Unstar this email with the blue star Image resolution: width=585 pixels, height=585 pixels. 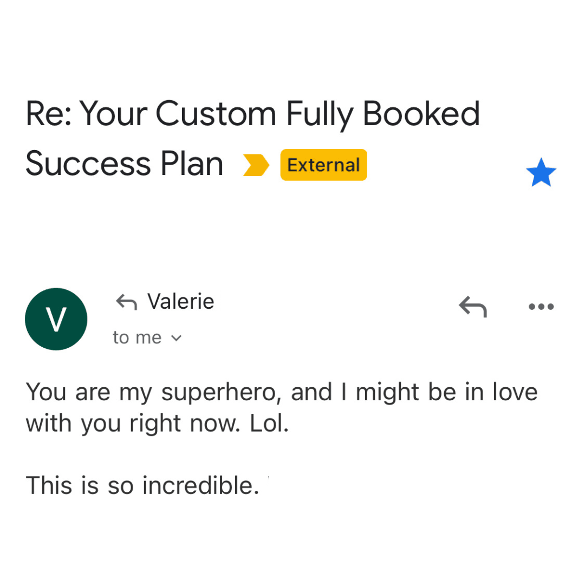click(541, 174)
